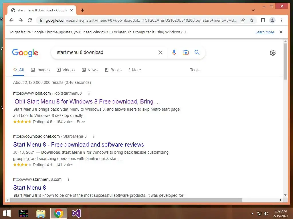Dismiss the Chrome update notification bar
This screenshot has height=219, width=293.
click(x=281, y=32)
